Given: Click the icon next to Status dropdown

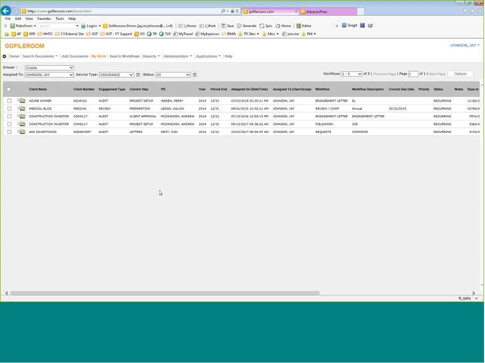Looking at the screenshot, I should pos(195,75).
